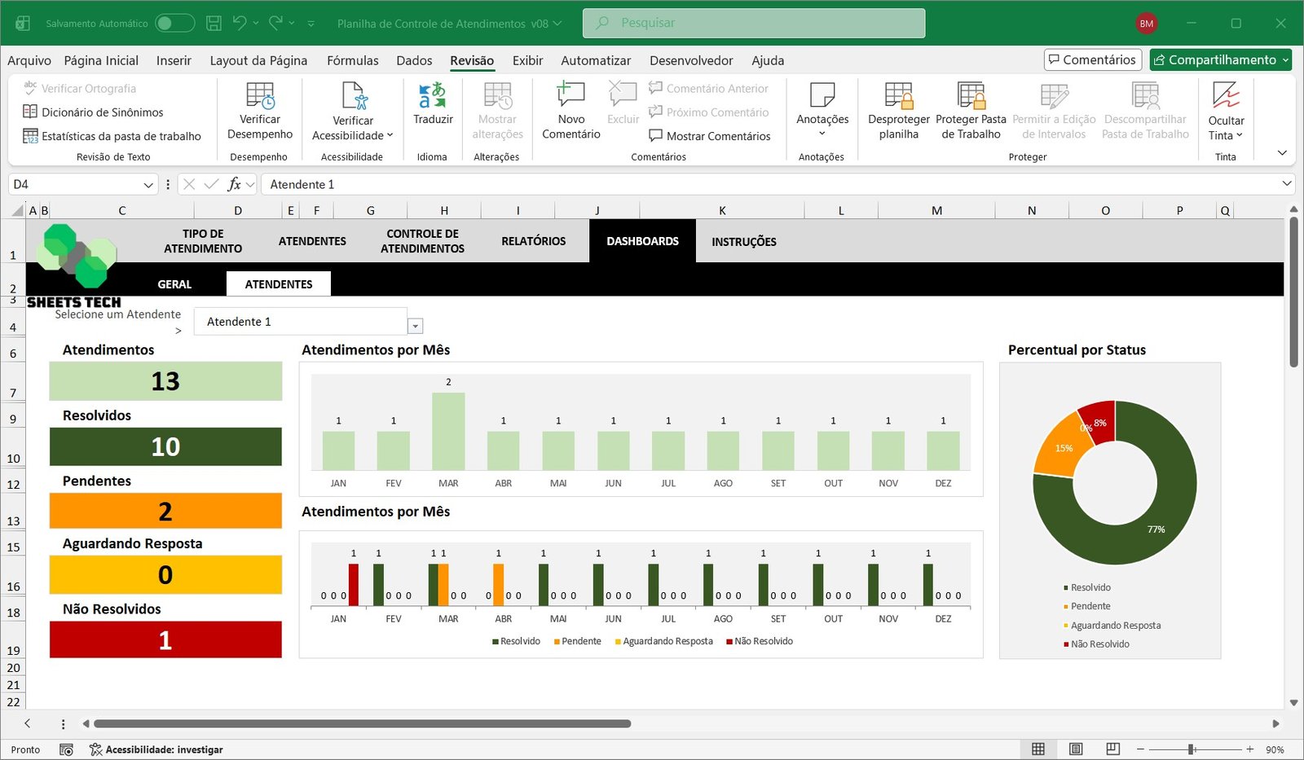
Task: Open the Traduzir translation tool
Action: point(432,98)
